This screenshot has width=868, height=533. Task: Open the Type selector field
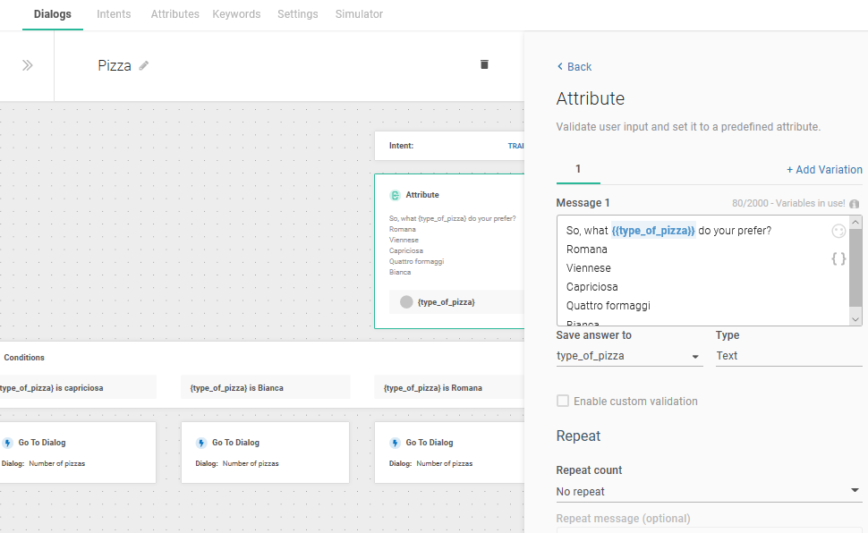tap(787, 356)
